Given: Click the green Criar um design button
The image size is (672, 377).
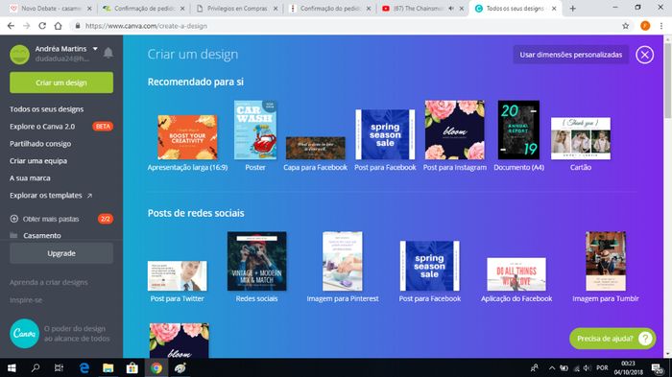Looking at the screenshot, I should coord(61,82).
